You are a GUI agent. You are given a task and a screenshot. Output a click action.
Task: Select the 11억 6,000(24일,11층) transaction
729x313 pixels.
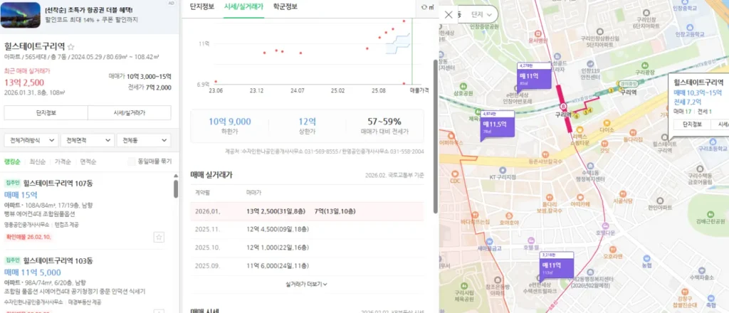[x=278, y=266]
